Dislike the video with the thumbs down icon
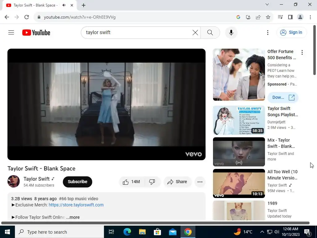Screen dimensions: 317x238 coord(152,182)
